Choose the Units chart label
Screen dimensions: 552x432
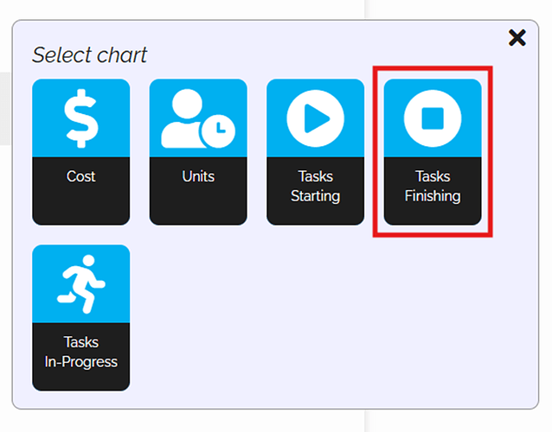click(198, 176)
